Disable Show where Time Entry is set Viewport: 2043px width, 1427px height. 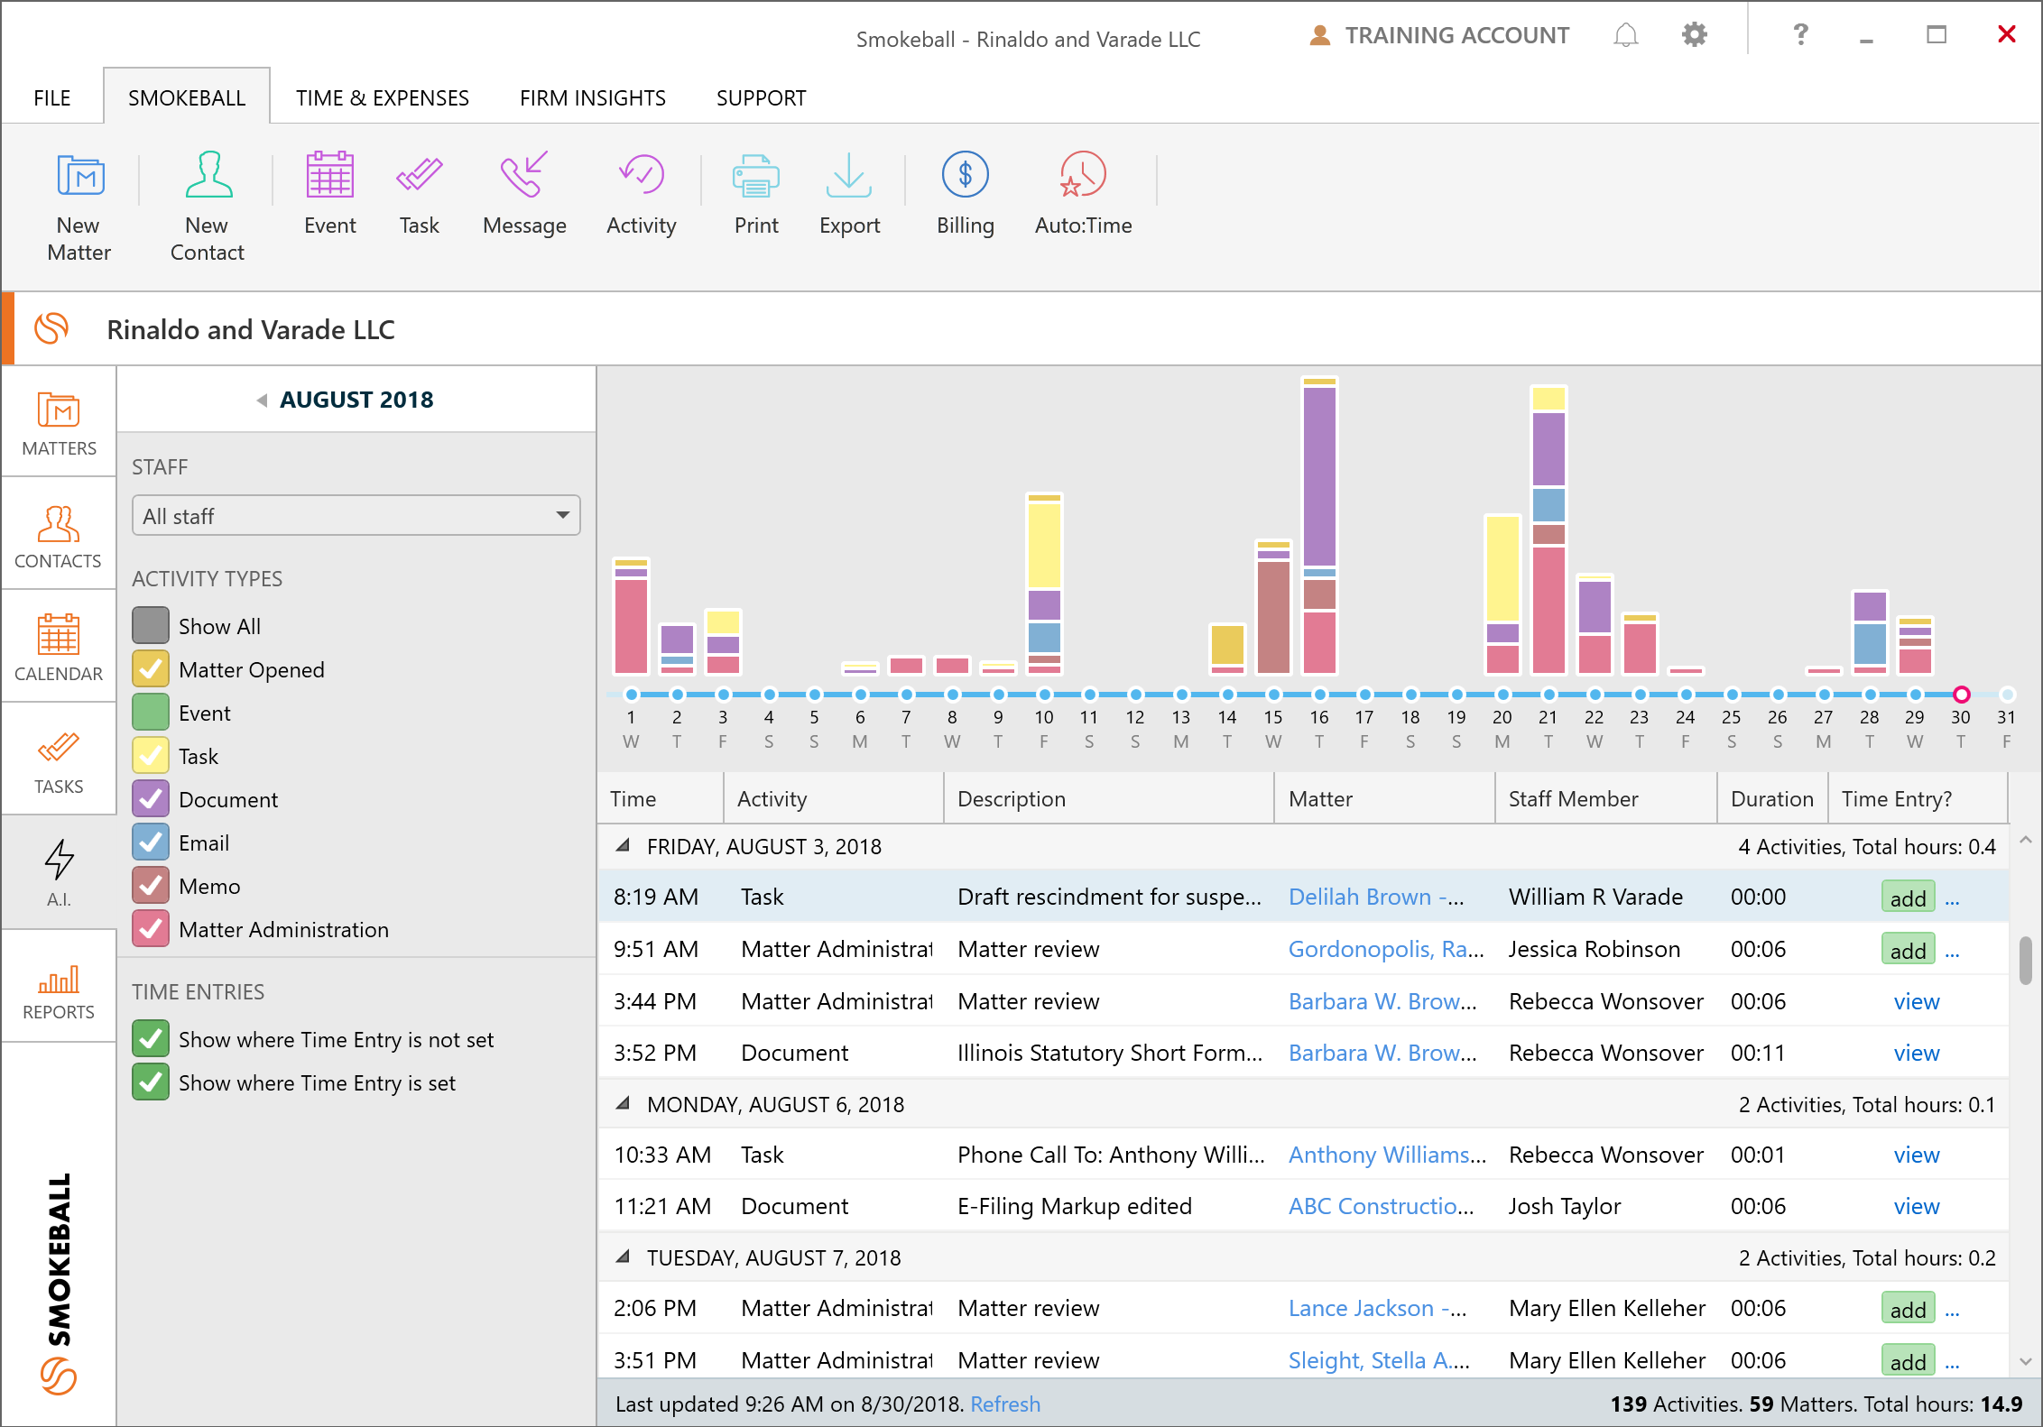tap(151, 1082)
